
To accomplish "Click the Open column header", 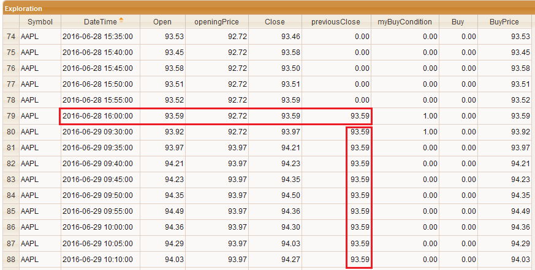I will click(162, 22).
